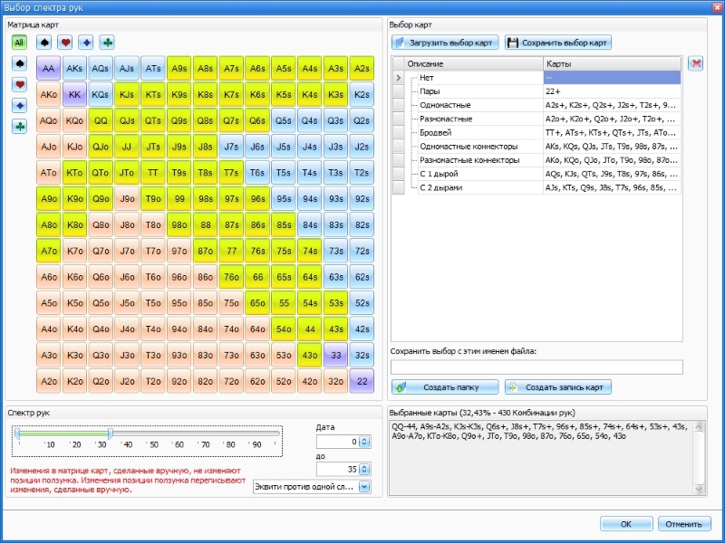Toggle the 33 hand cell
Screen dimensions: 725x543
(335, 355)
